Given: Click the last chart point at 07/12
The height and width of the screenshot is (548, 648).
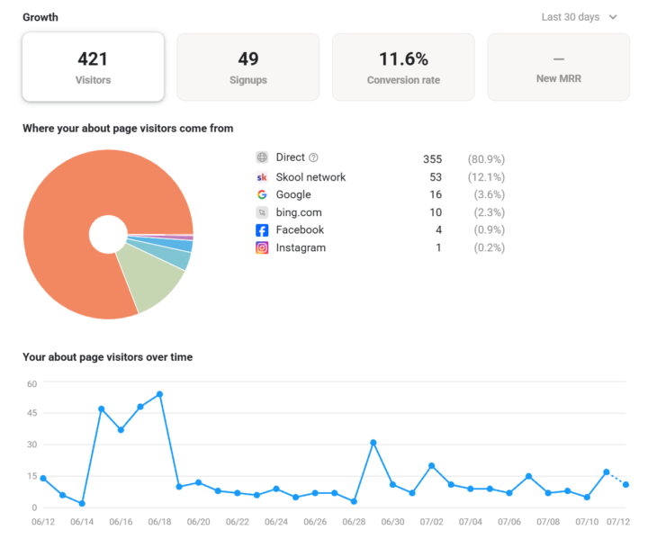Looking at the screenshot, I should pos(625,484).
